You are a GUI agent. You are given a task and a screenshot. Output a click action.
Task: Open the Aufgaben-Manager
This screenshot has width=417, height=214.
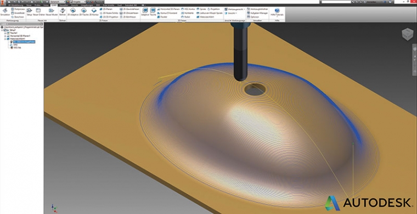point(257,13)
